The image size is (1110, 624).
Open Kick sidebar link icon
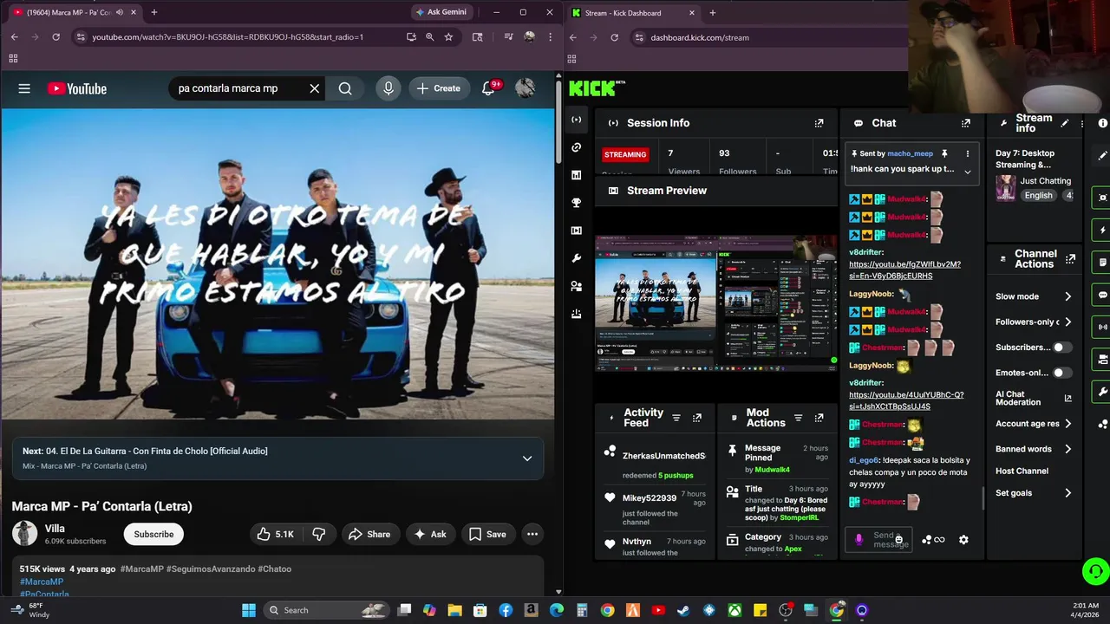pyautogui.click(x=577, y=147)
